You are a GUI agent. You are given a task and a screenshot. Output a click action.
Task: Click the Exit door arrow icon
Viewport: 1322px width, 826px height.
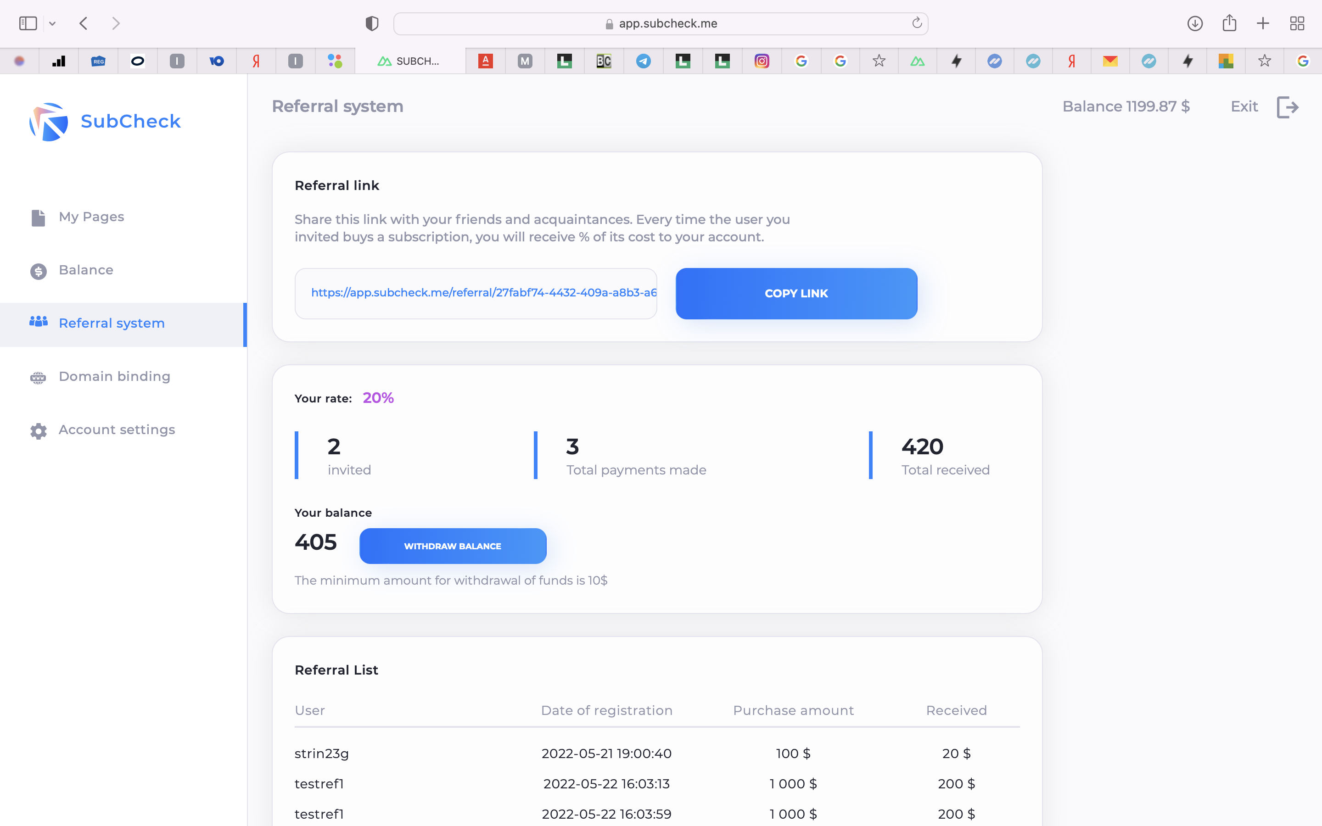click(x=1287, y=106)
